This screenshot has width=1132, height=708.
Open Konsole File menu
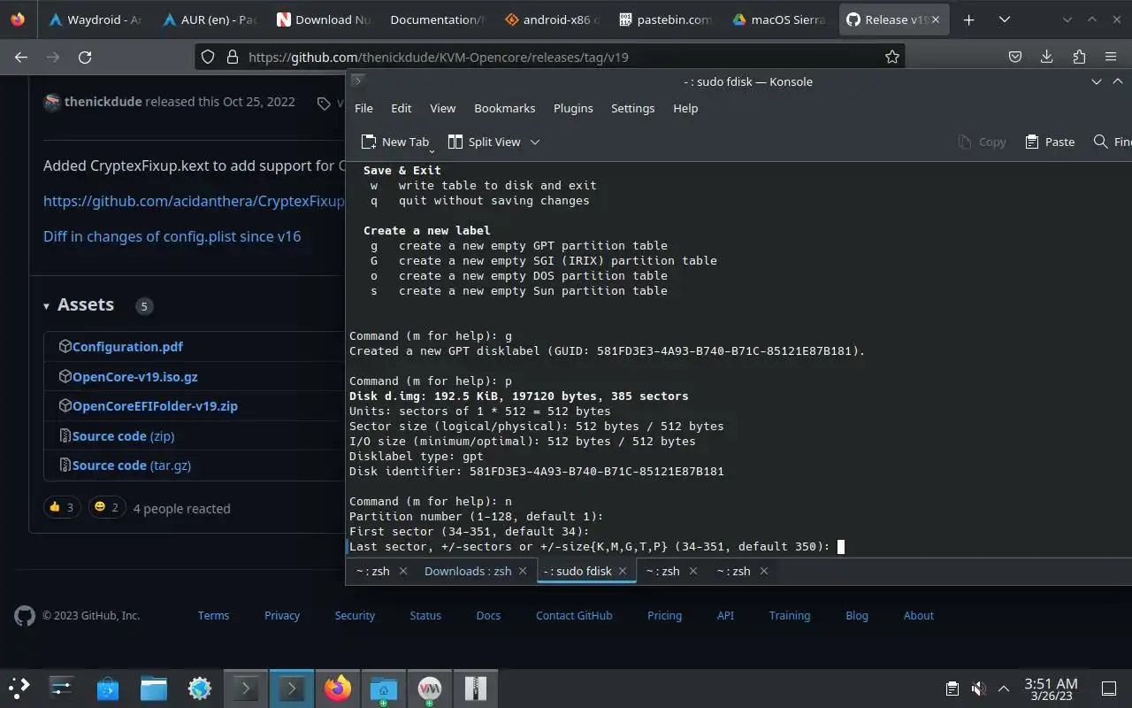tap(363, 108)
